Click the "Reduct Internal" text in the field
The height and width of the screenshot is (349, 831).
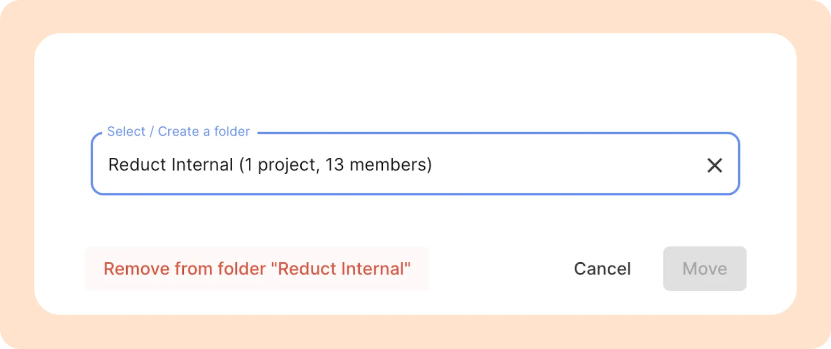[170, 165]
